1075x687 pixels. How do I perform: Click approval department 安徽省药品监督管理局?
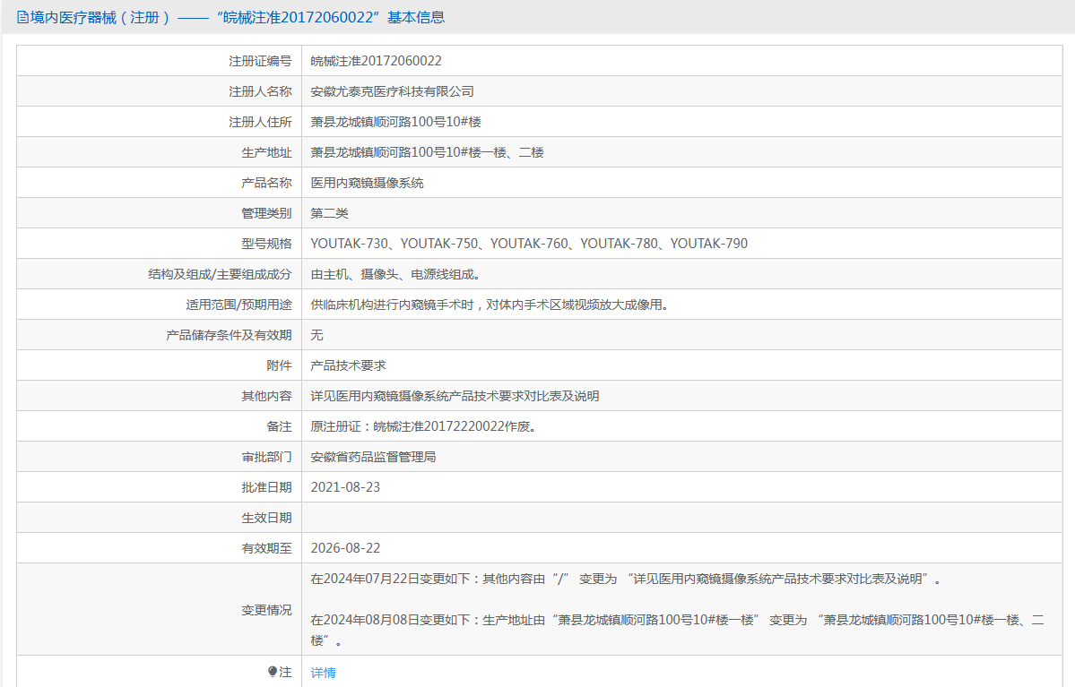click(373, 457)
